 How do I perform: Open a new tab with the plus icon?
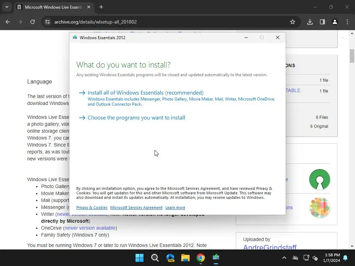click(101, 7)
